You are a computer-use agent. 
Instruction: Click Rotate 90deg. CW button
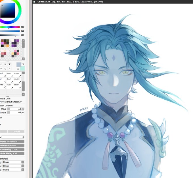12,153
